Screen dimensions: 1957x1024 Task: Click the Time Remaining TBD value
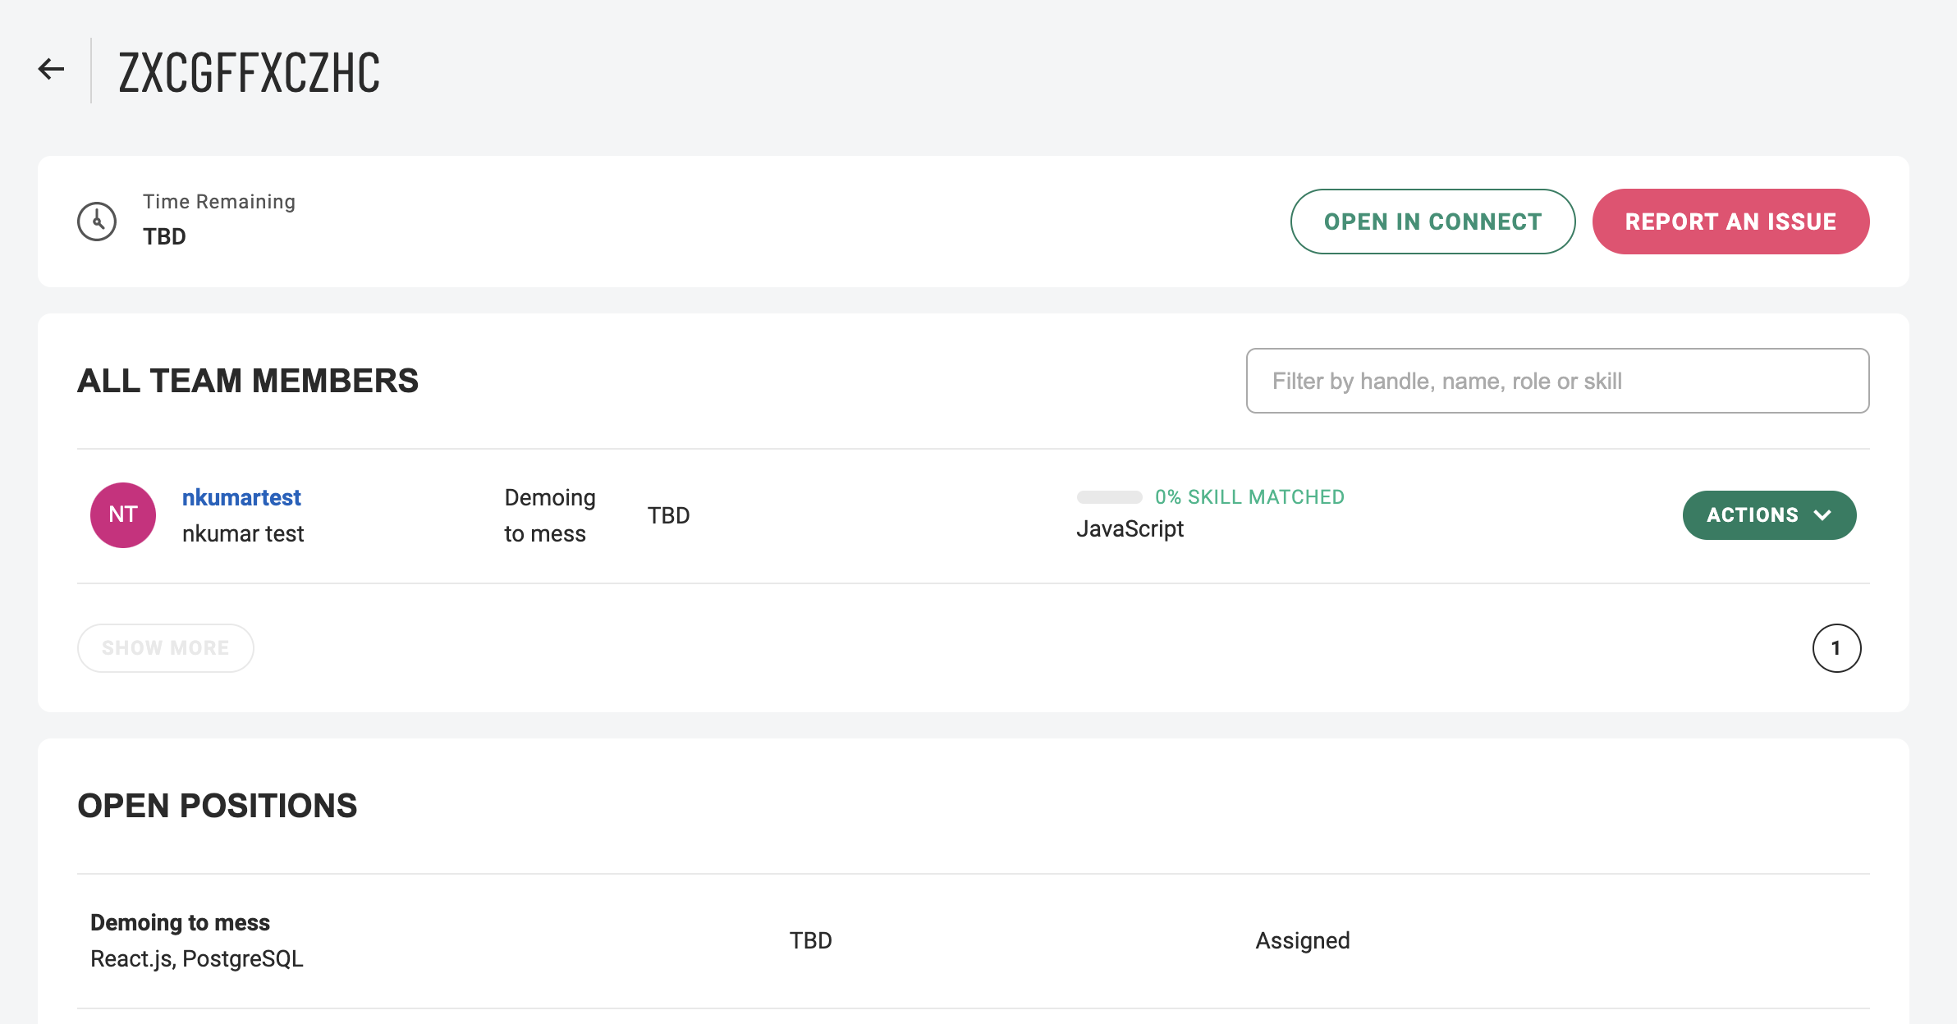pyautogui.click(x=164, y=237)
